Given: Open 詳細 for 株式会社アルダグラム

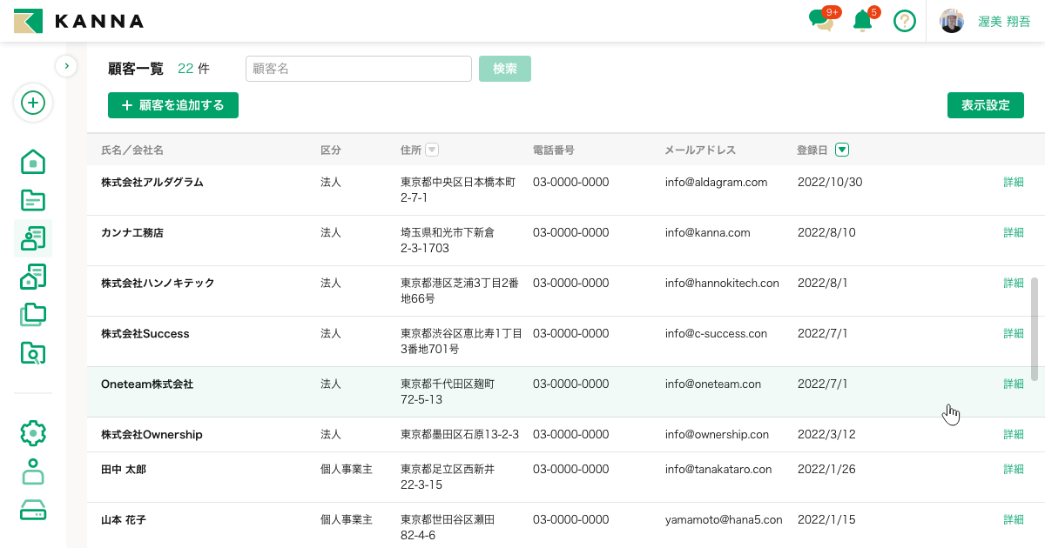Looking at the screenshot, I should pyautogui.click(x=1013, y=183).
